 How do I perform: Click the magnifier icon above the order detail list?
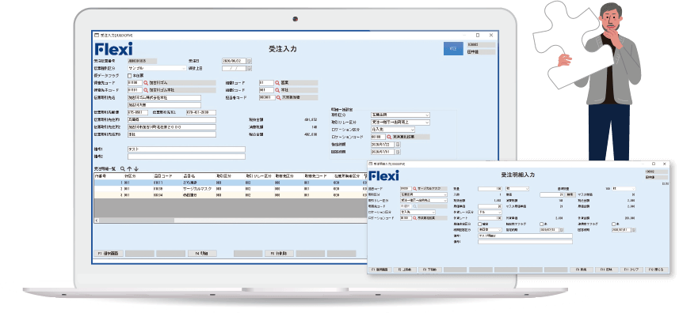123,169
